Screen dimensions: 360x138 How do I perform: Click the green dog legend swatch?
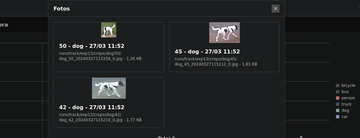click(338, 110)
